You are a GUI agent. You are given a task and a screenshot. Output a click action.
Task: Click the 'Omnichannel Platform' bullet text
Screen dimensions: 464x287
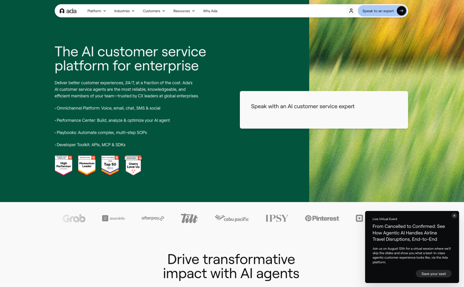[107, 108]
